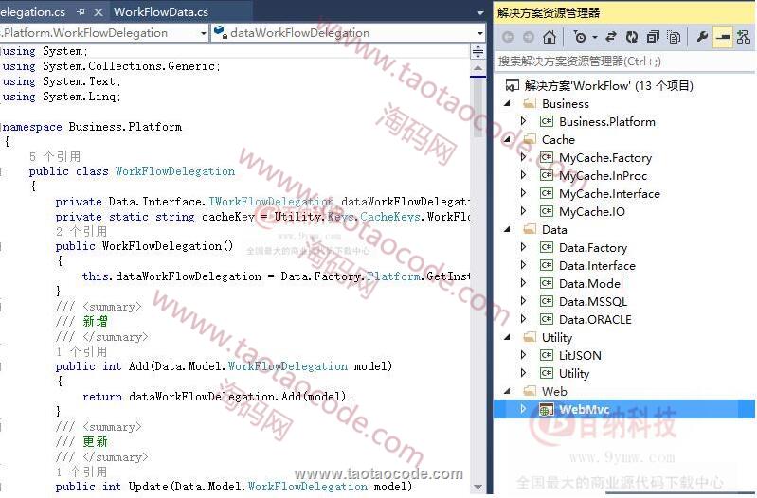The width and height of the screenshot is (757, 498).
Task: Click the Collapse All icon
Action: (x=653, y=37)
